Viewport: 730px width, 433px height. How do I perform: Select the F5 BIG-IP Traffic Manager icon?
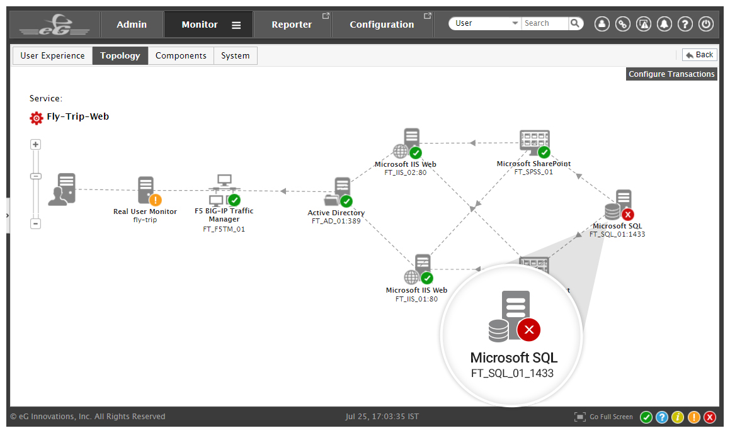(224, 190)
